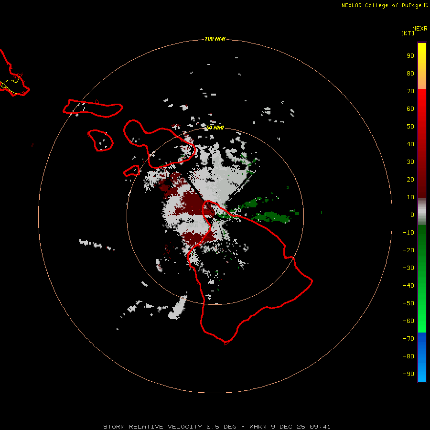The height and width of the screenshot is (430, 430).
Task: Click the 30 value on the velocity scale
Action: tap(410, 162)
